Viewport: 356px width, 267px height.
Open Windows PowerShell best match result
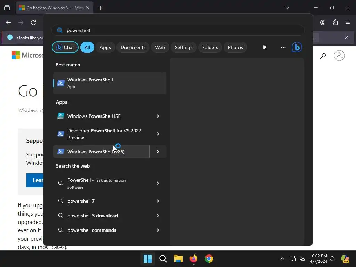click(x=110, y=83)
